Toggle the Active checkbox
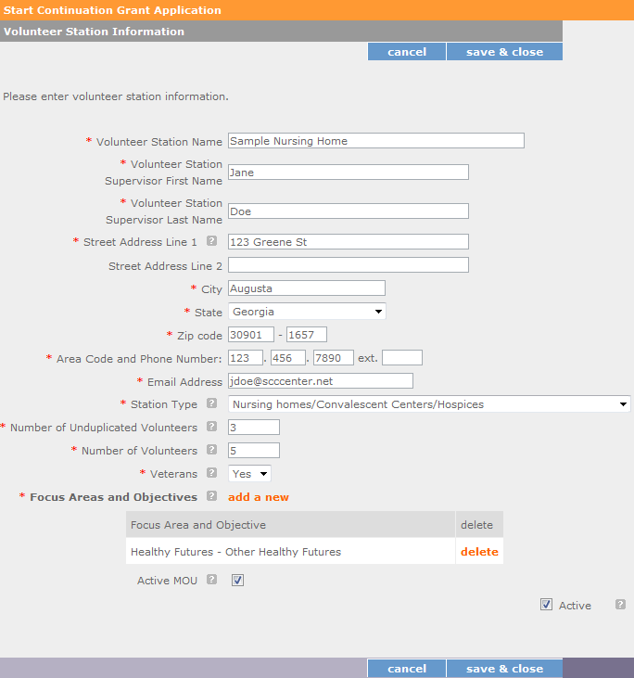 (x=546, y=605)
